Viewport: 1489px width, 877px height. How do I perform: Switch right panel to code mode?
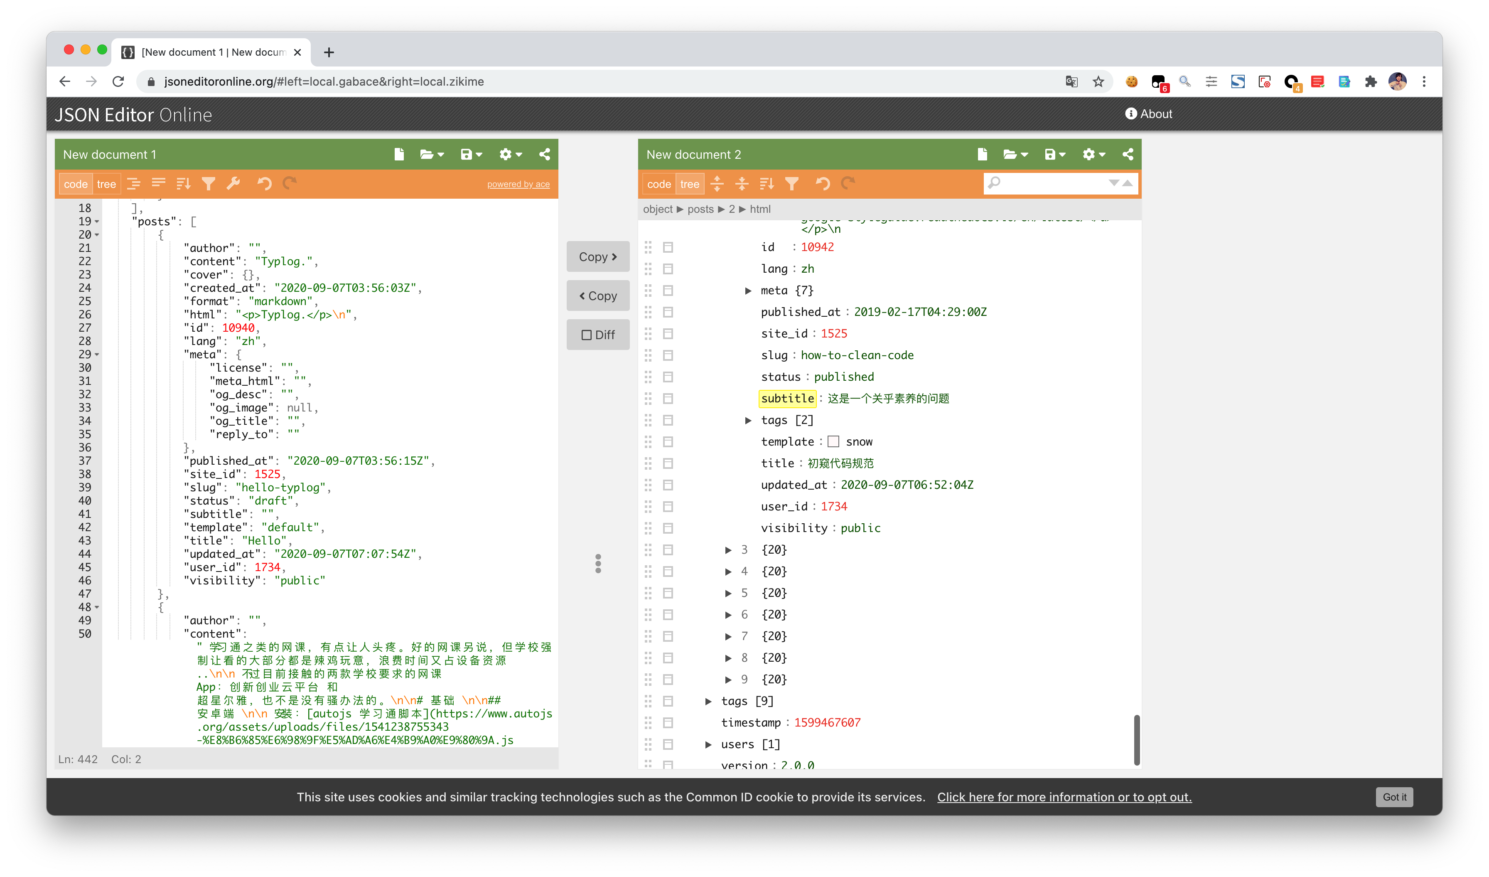pos(659,184)
